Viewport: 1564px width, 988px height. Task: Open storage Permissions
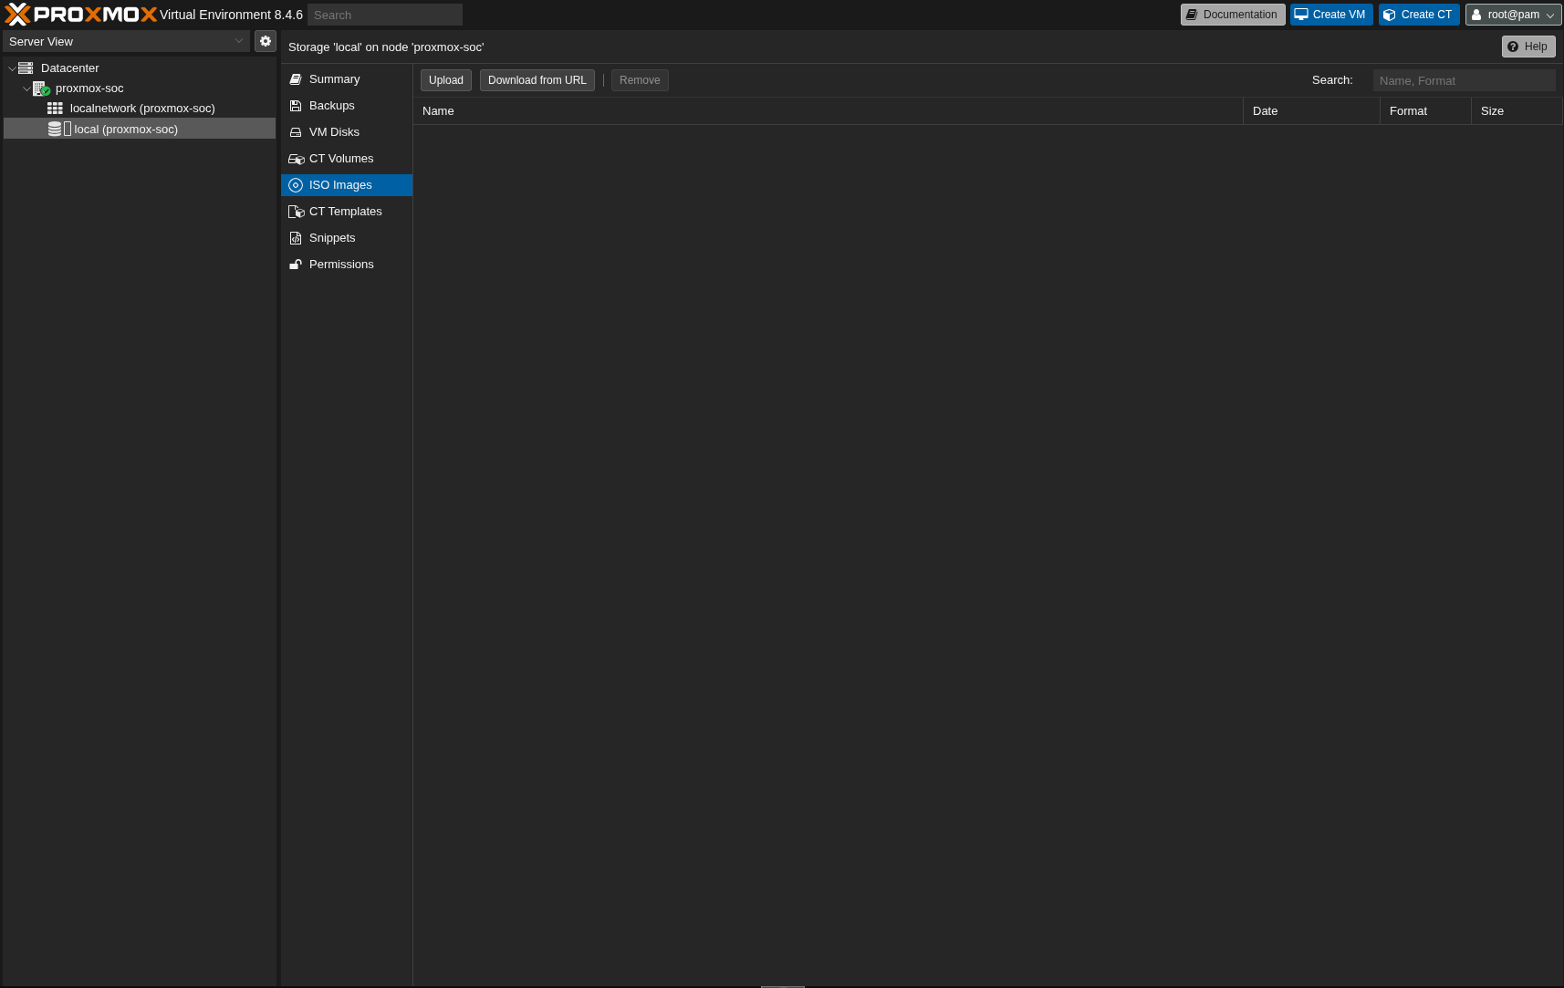pos(341,265)
